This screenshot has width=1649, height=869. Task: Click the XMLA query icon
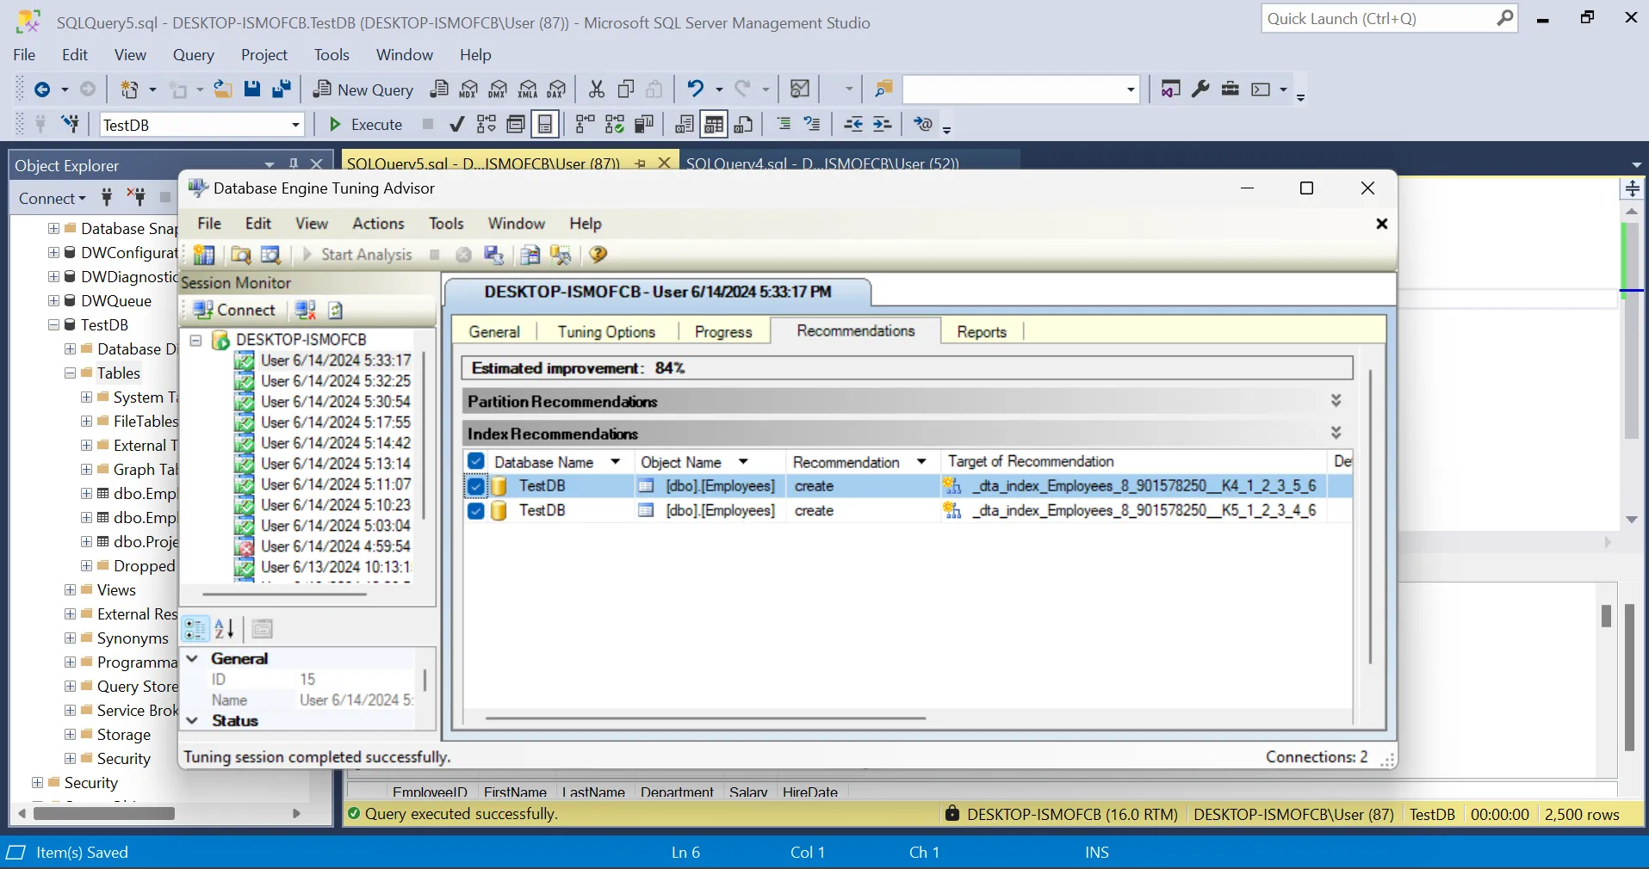528,89
